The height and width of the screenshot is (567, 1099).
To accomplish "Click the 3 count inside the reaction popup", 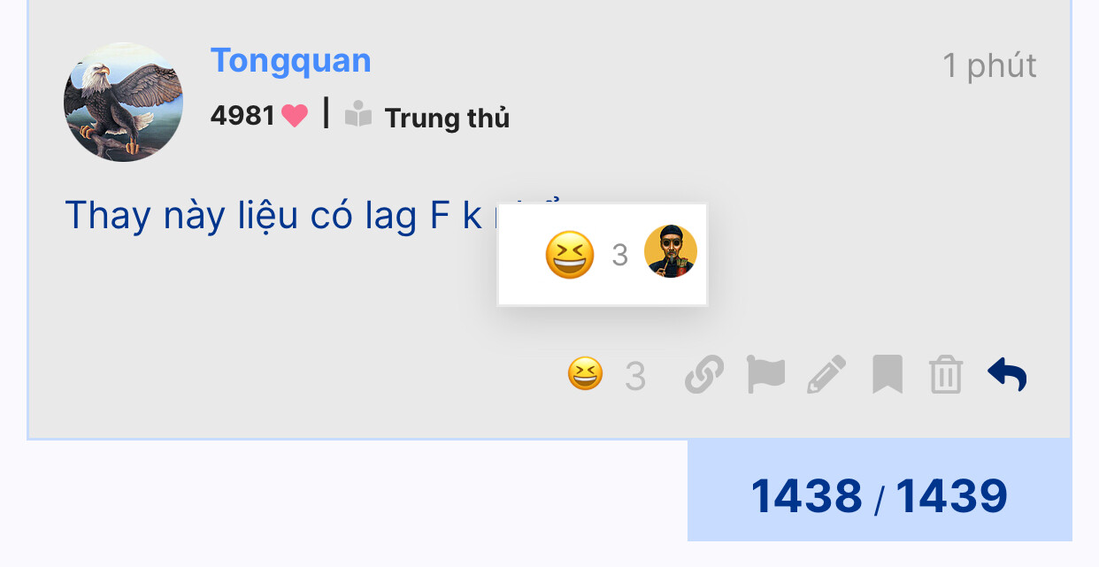I will coord(619,255).
